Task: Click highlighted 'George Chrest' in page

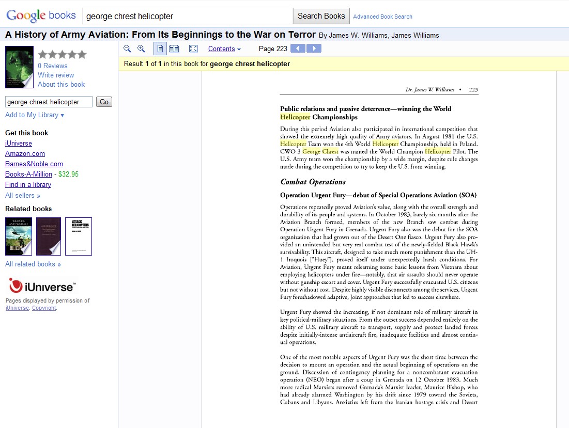Action: 320,151
